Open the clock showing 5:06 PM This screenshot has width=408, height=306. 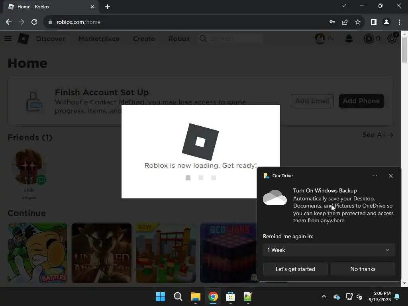[379, 296]
